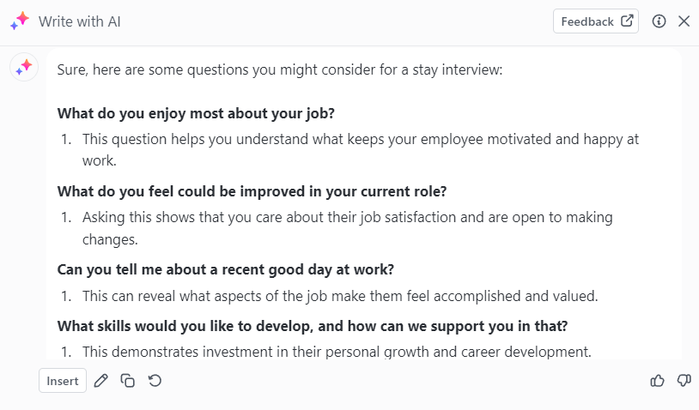This screenshot has width=699, height=410.
Task: Click heading What do you enjoy most about your job
Action: point(196,113)
